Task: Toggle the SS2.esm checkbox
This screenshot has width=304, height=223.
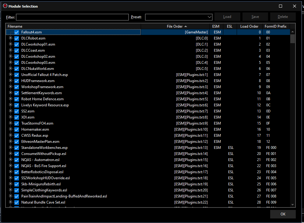Action: [17, 111]
